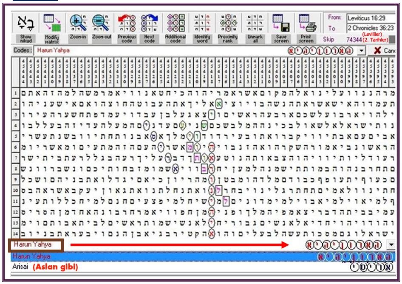This screenshot has height=284, width=402.
Task: Click the Codes: label
Action: pyautogui.click(x=23, y=50)
